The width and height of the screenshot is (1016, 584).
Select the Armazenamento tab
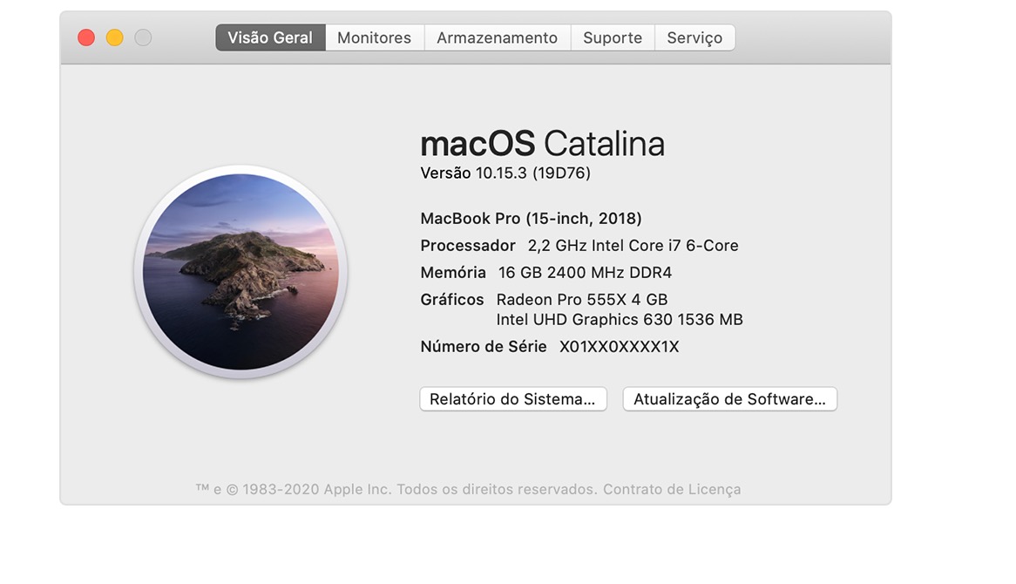pos(497,37)
